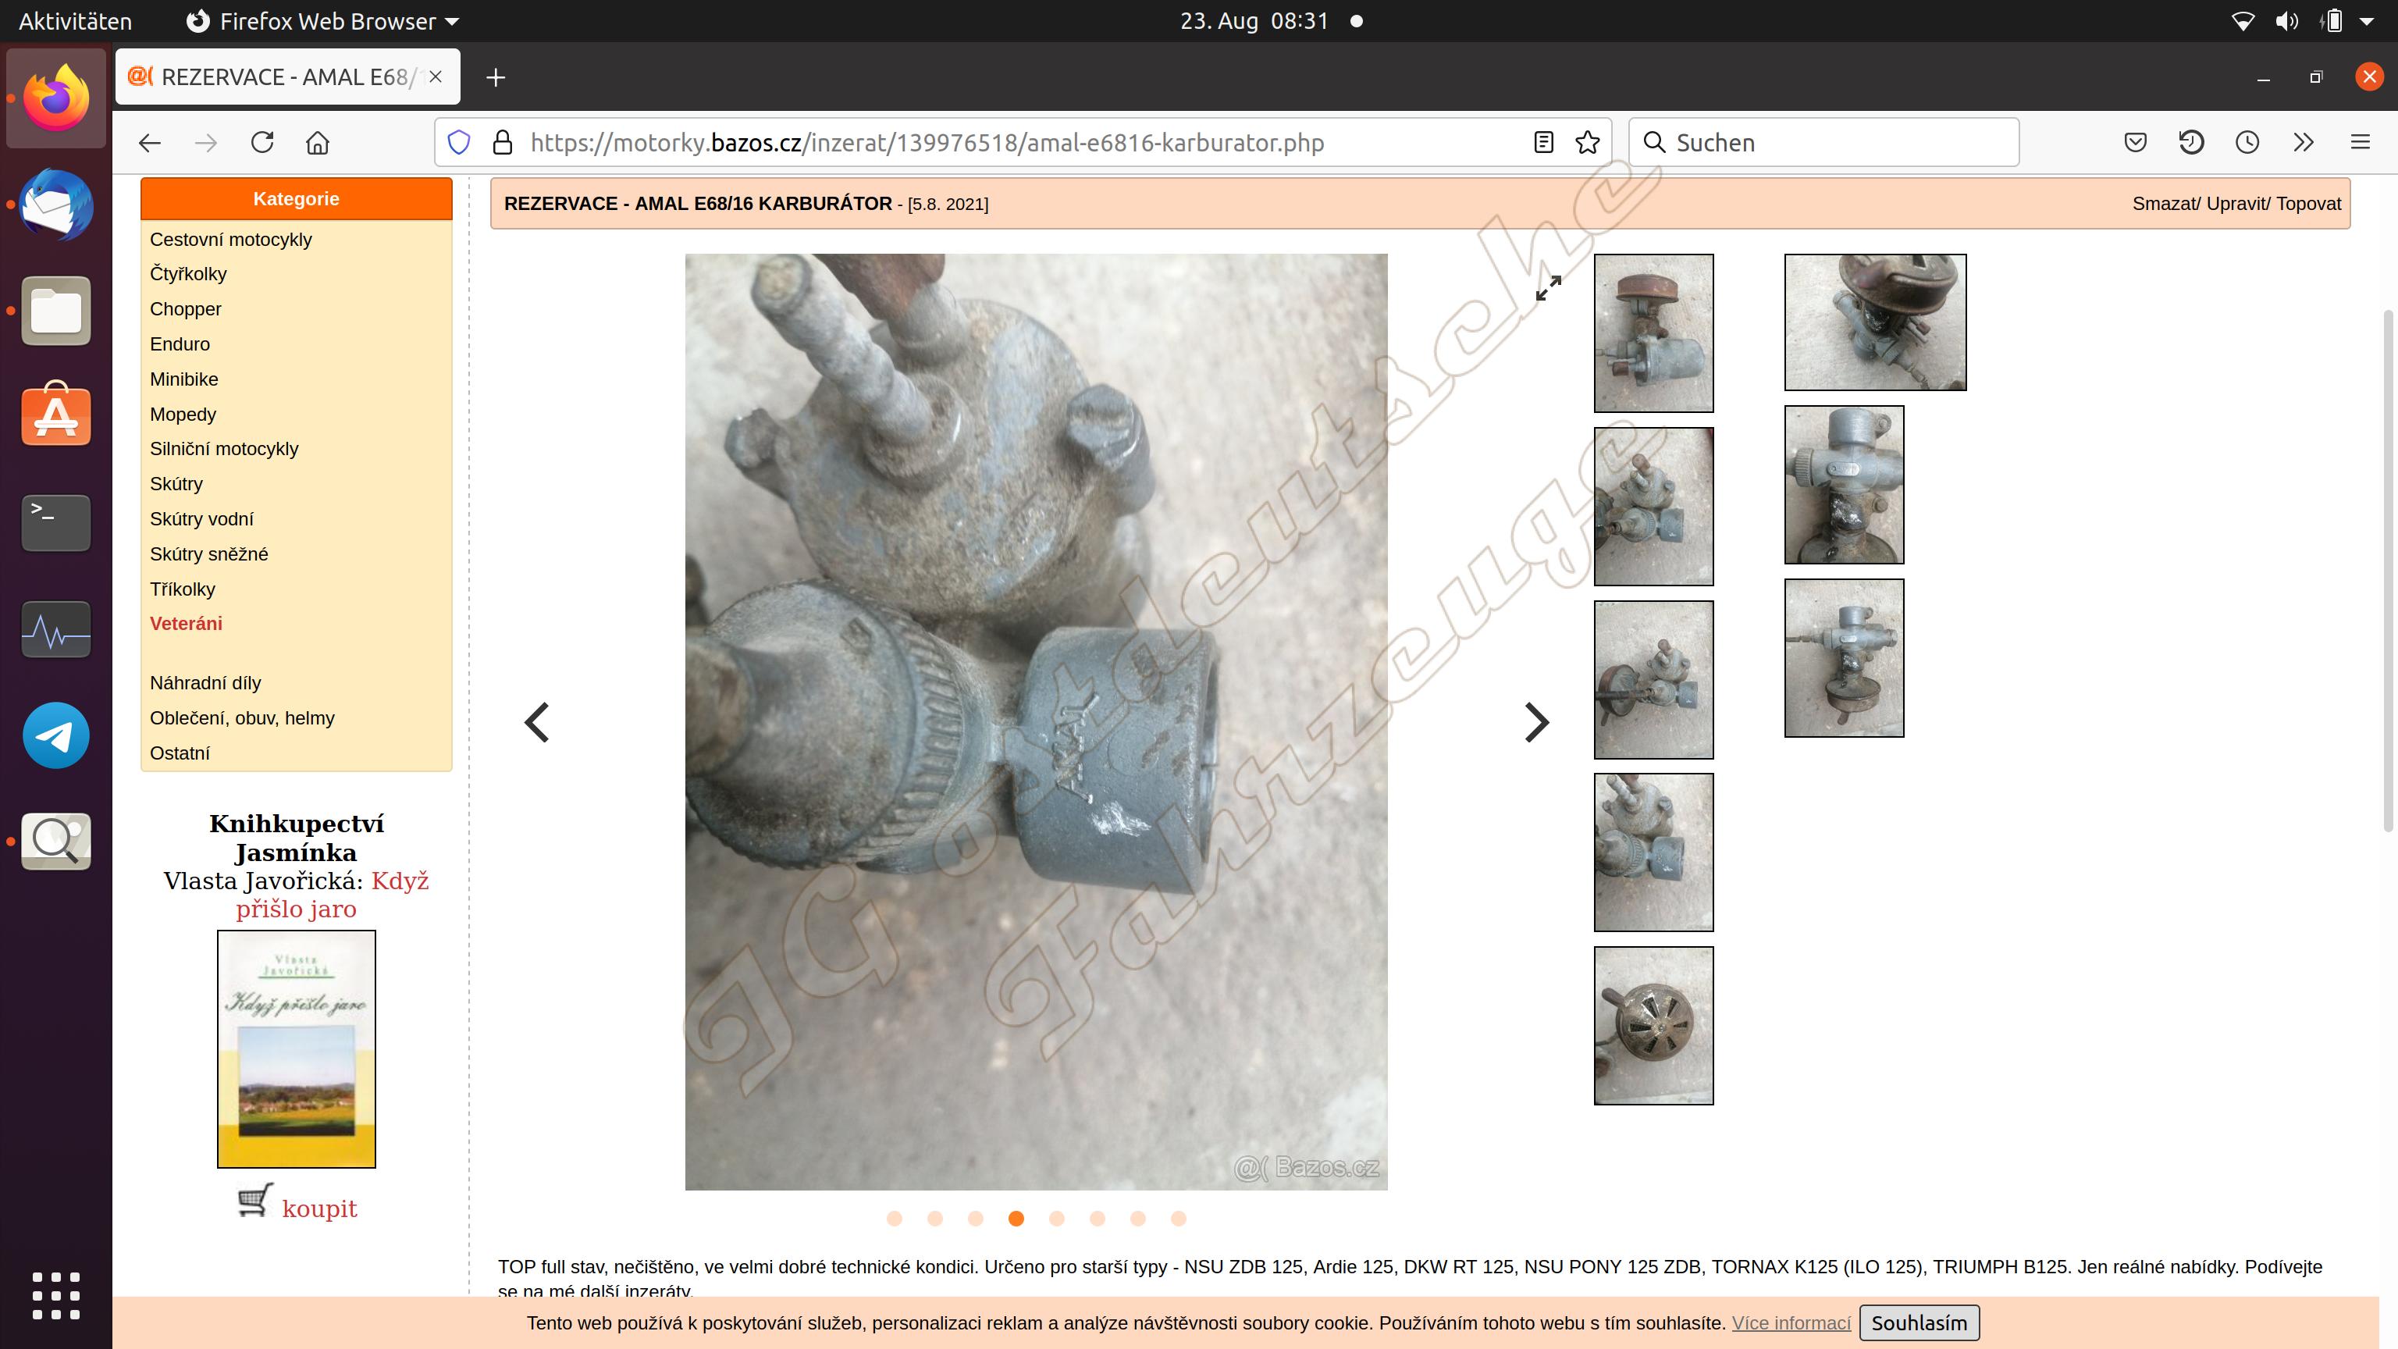Select the fifth gallery dot
The width and height of the screenshot is (2398, 1349).
click(1057, 1219)
